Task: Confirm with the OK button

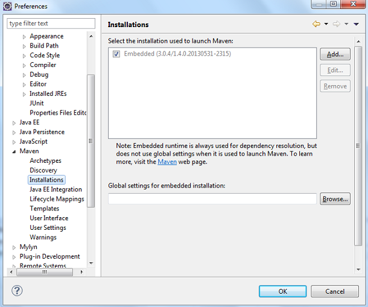Action: [x=283, y=291]
